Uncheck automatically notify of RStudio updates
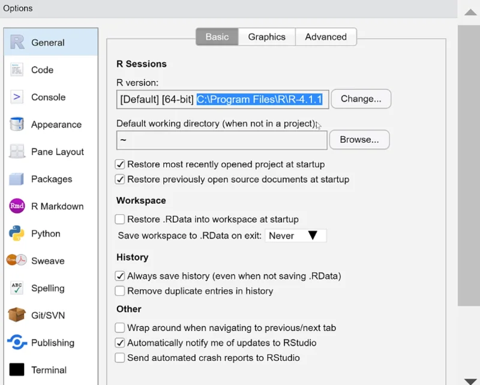This screenshot has width=480, height=385. click(x=119, y=343)
